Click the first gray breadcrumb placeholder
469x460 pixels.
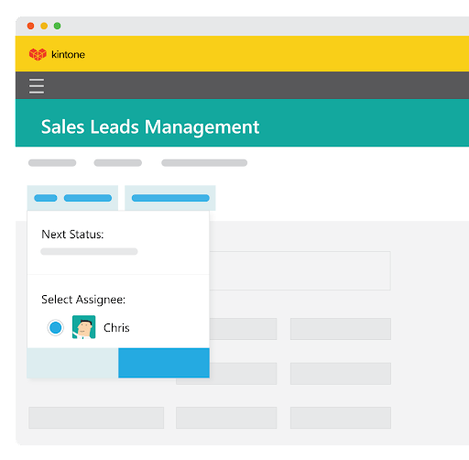tap(52, 163)
